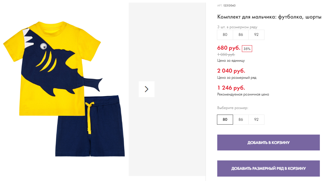Choose size 86 in size picker
Viewport: 331px width, 181px height.
point(241,120)
